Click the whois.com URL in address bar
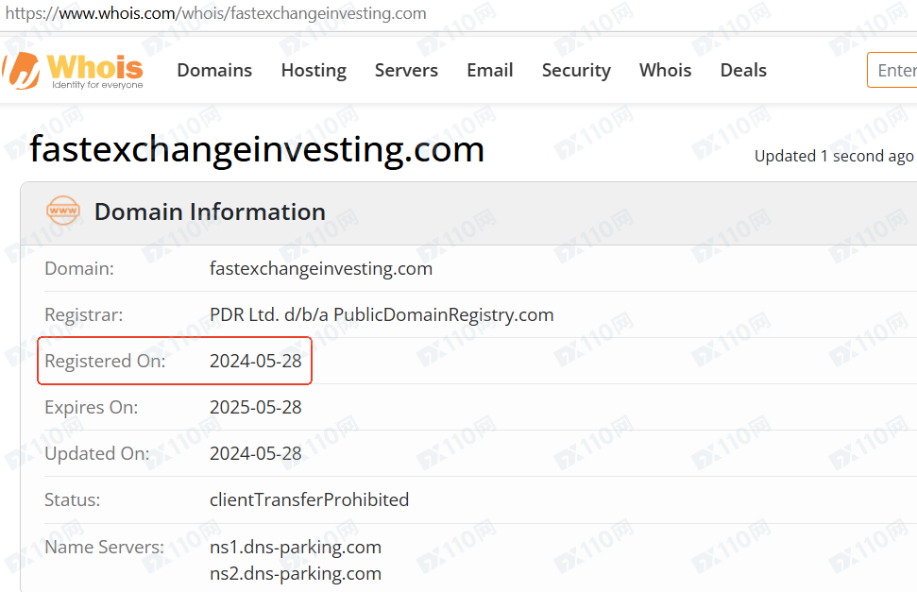917x592 pixels. tap(215, 13)
